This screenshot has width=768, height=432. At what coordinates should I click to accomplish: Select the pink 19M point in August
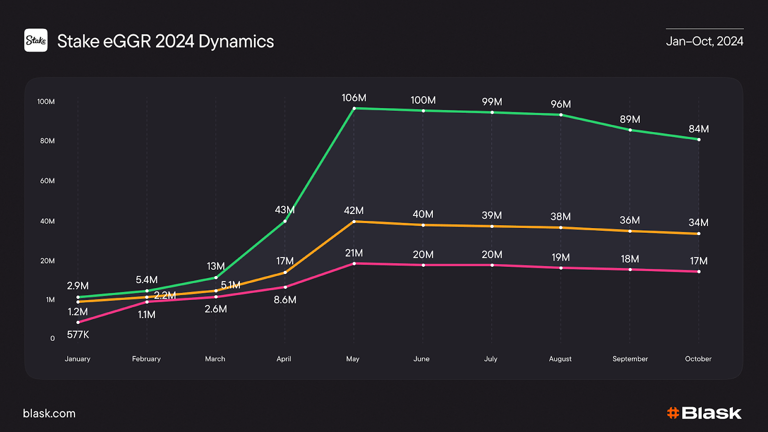coord(561,268)
